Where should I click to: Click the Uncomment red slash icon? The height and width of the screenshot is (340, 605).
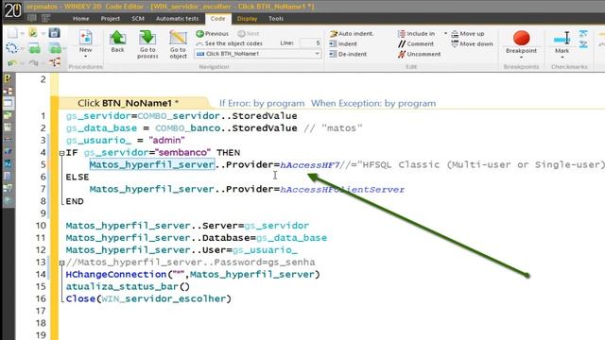pos(402,54)
